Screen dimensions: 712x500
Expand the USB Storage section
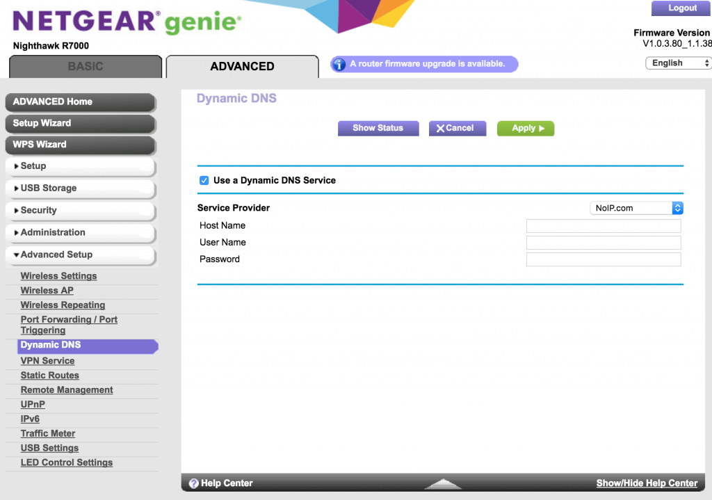[79, 188]
